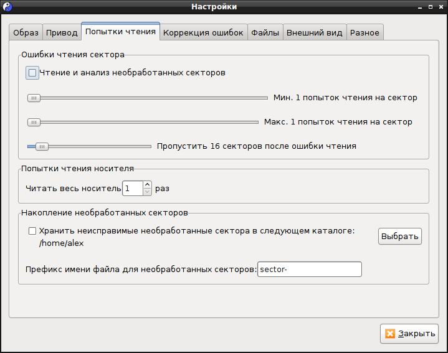Switch to the Привод tab
This screenshot has width=448, height=353.
click(62, 32)
